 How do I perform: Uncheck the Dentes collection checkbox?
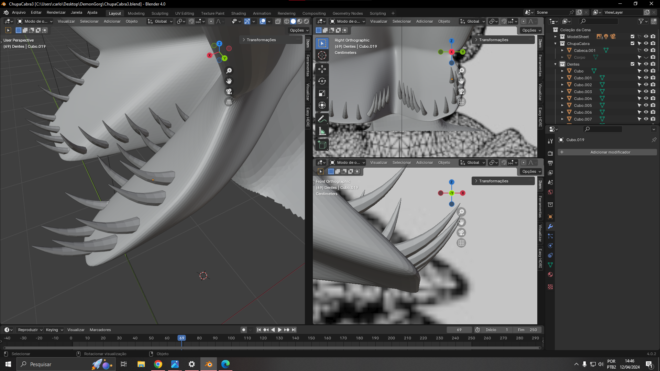(632, 64)
